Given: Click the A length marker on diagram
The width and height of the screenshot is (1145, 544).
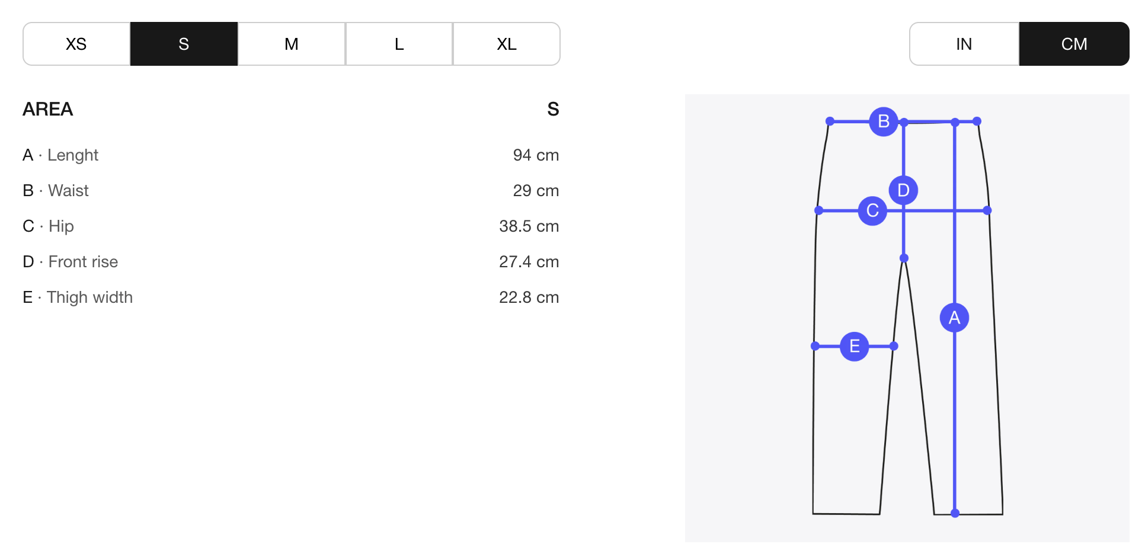Looking at the screenshot, I should pos(954,318).
